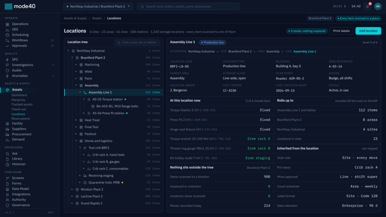Go to Assets breadcrumb link
This screenshot has height=217, width=386.
click(x=97, y=18)
